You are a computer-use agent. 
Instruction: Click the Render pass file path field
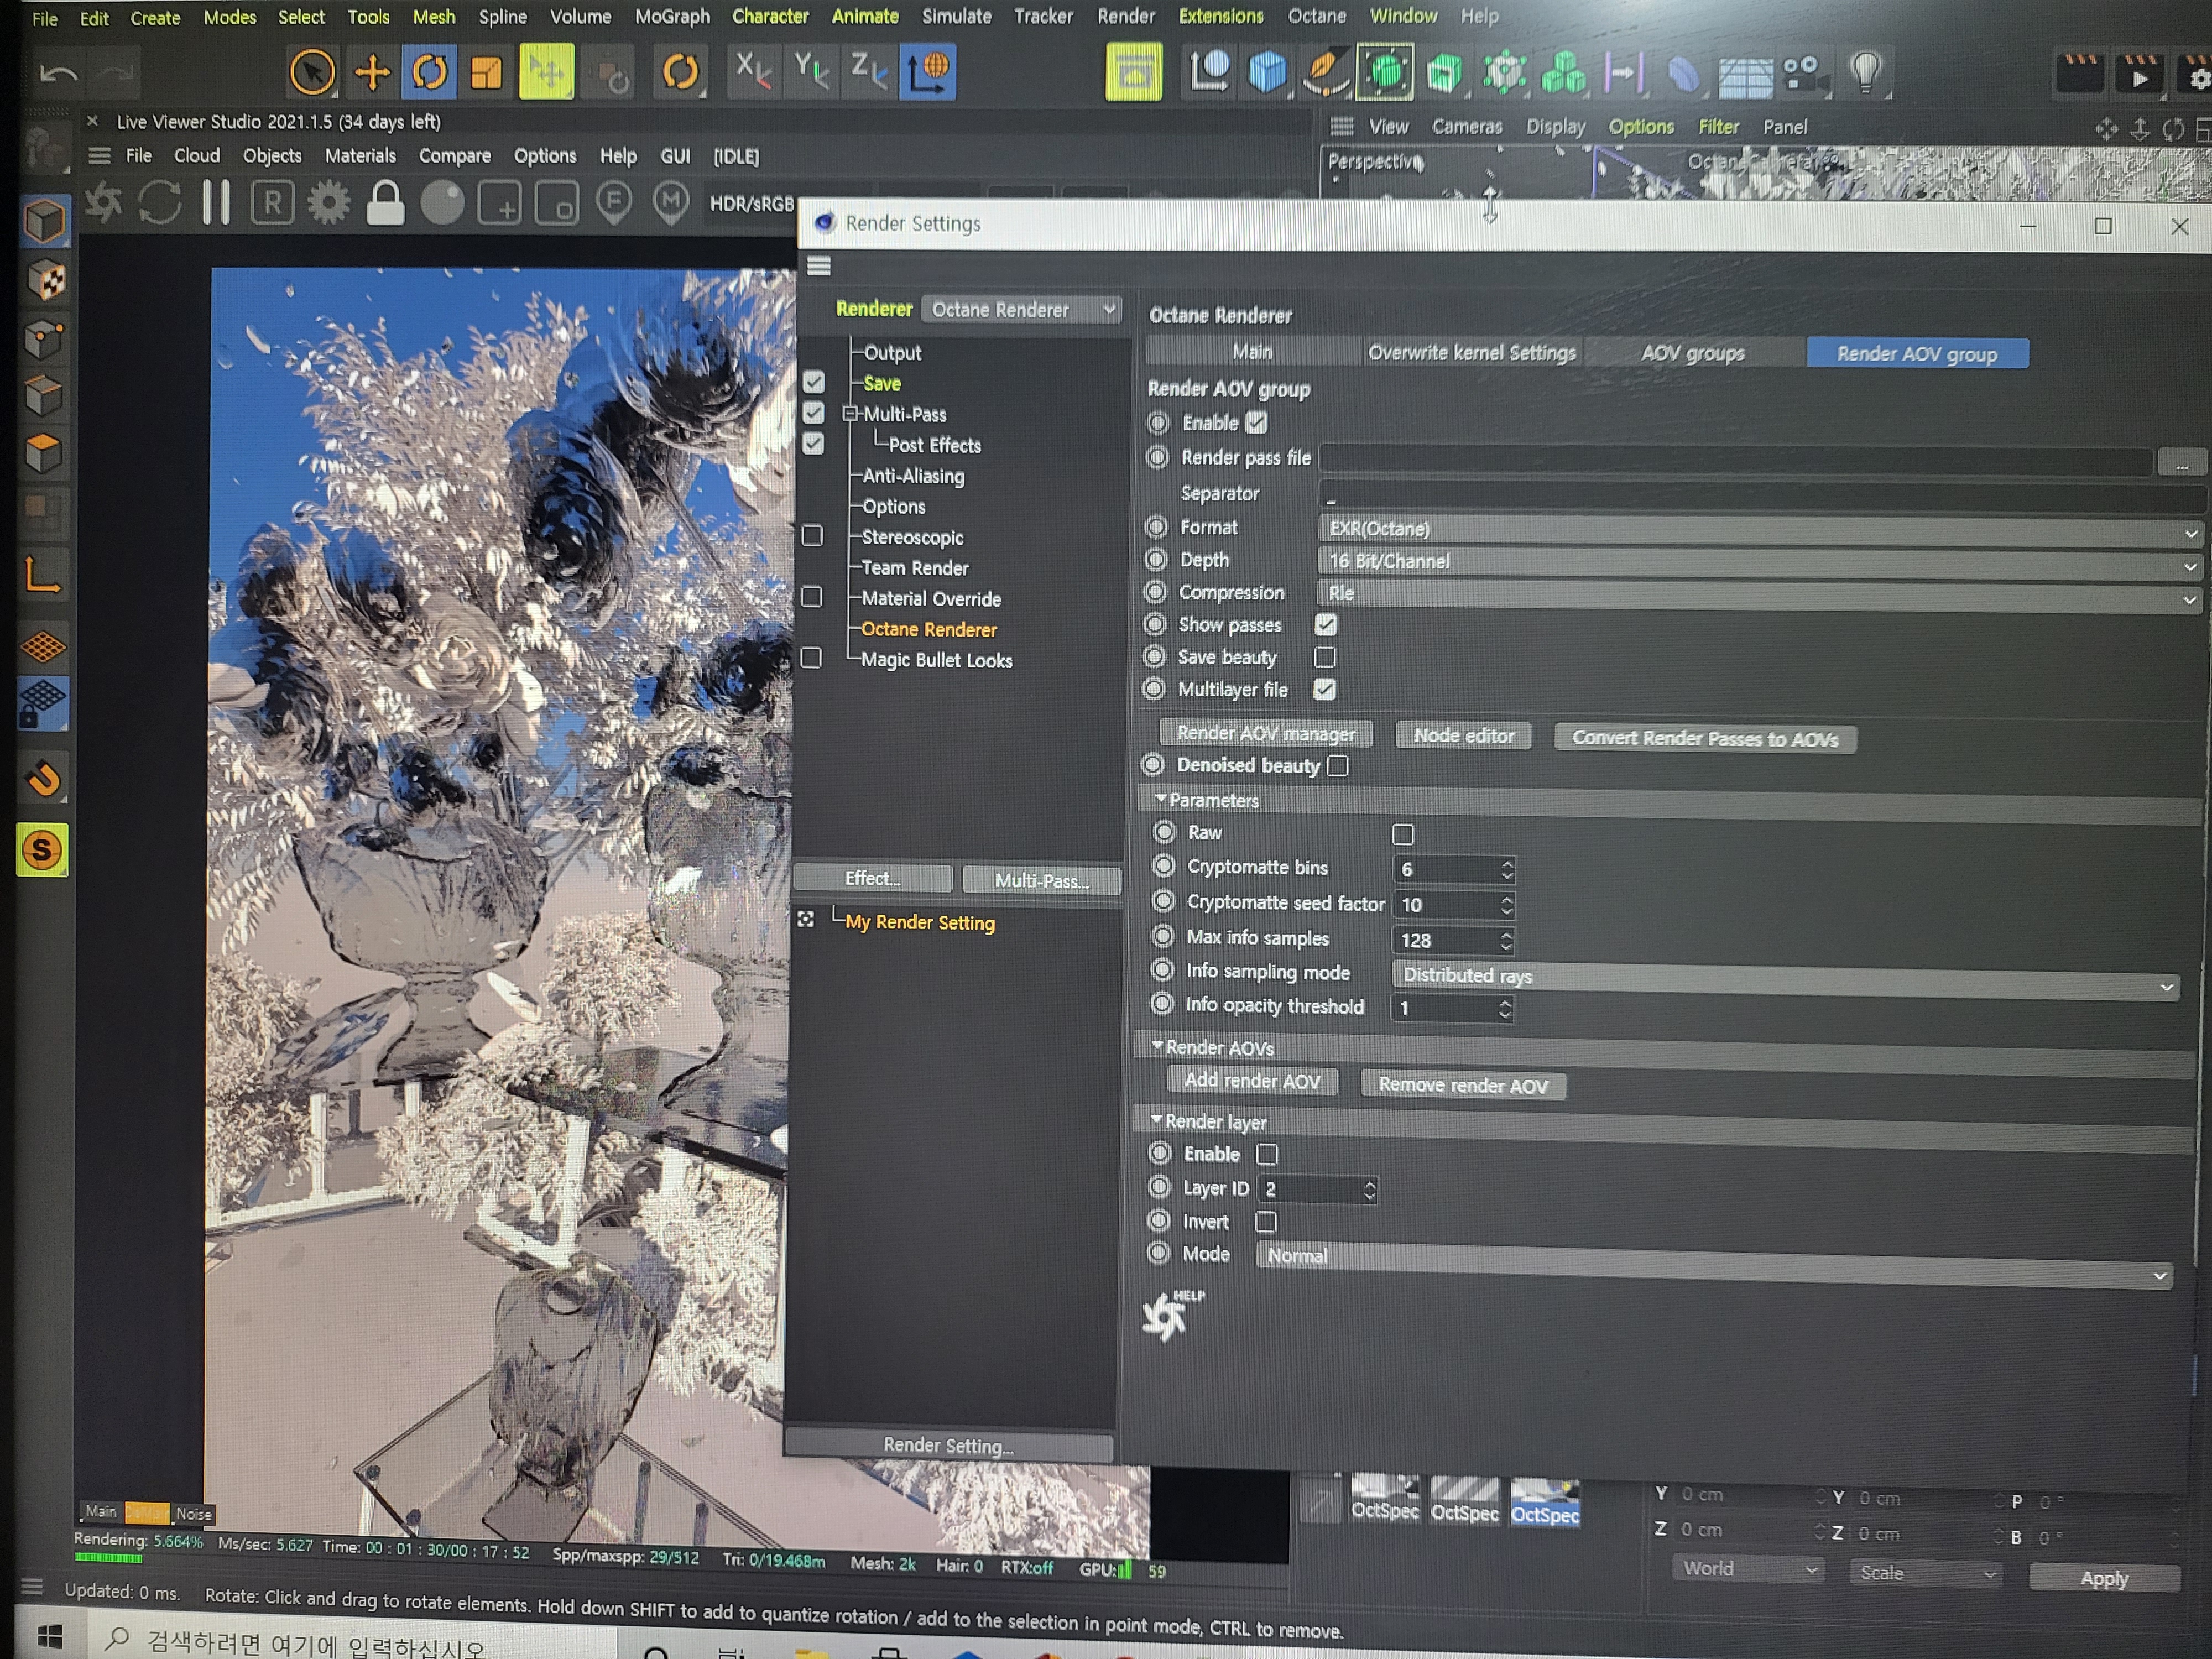click(1735, 460)
